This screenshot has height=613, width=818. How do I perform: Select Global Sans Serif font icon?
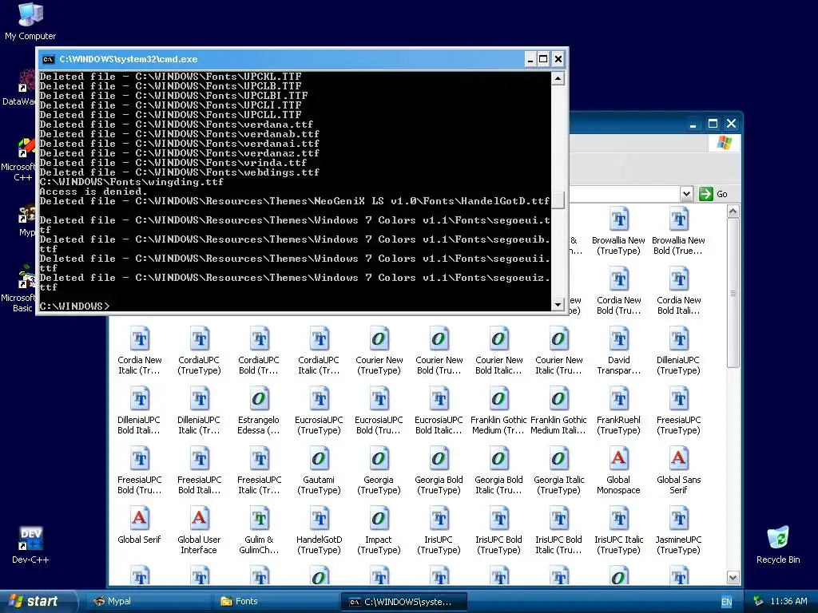678,470
